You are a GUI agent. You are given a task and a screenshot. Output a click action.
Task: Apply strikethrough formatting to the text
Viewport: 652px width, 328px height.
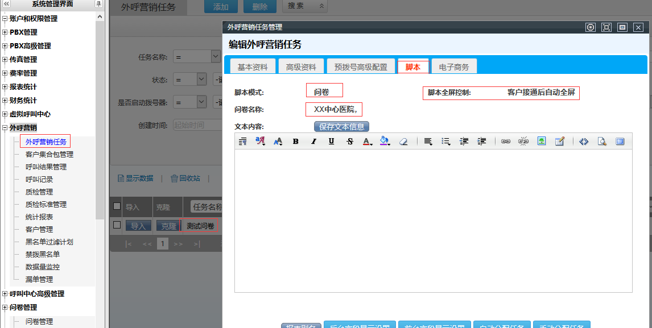tap(349, 142)
